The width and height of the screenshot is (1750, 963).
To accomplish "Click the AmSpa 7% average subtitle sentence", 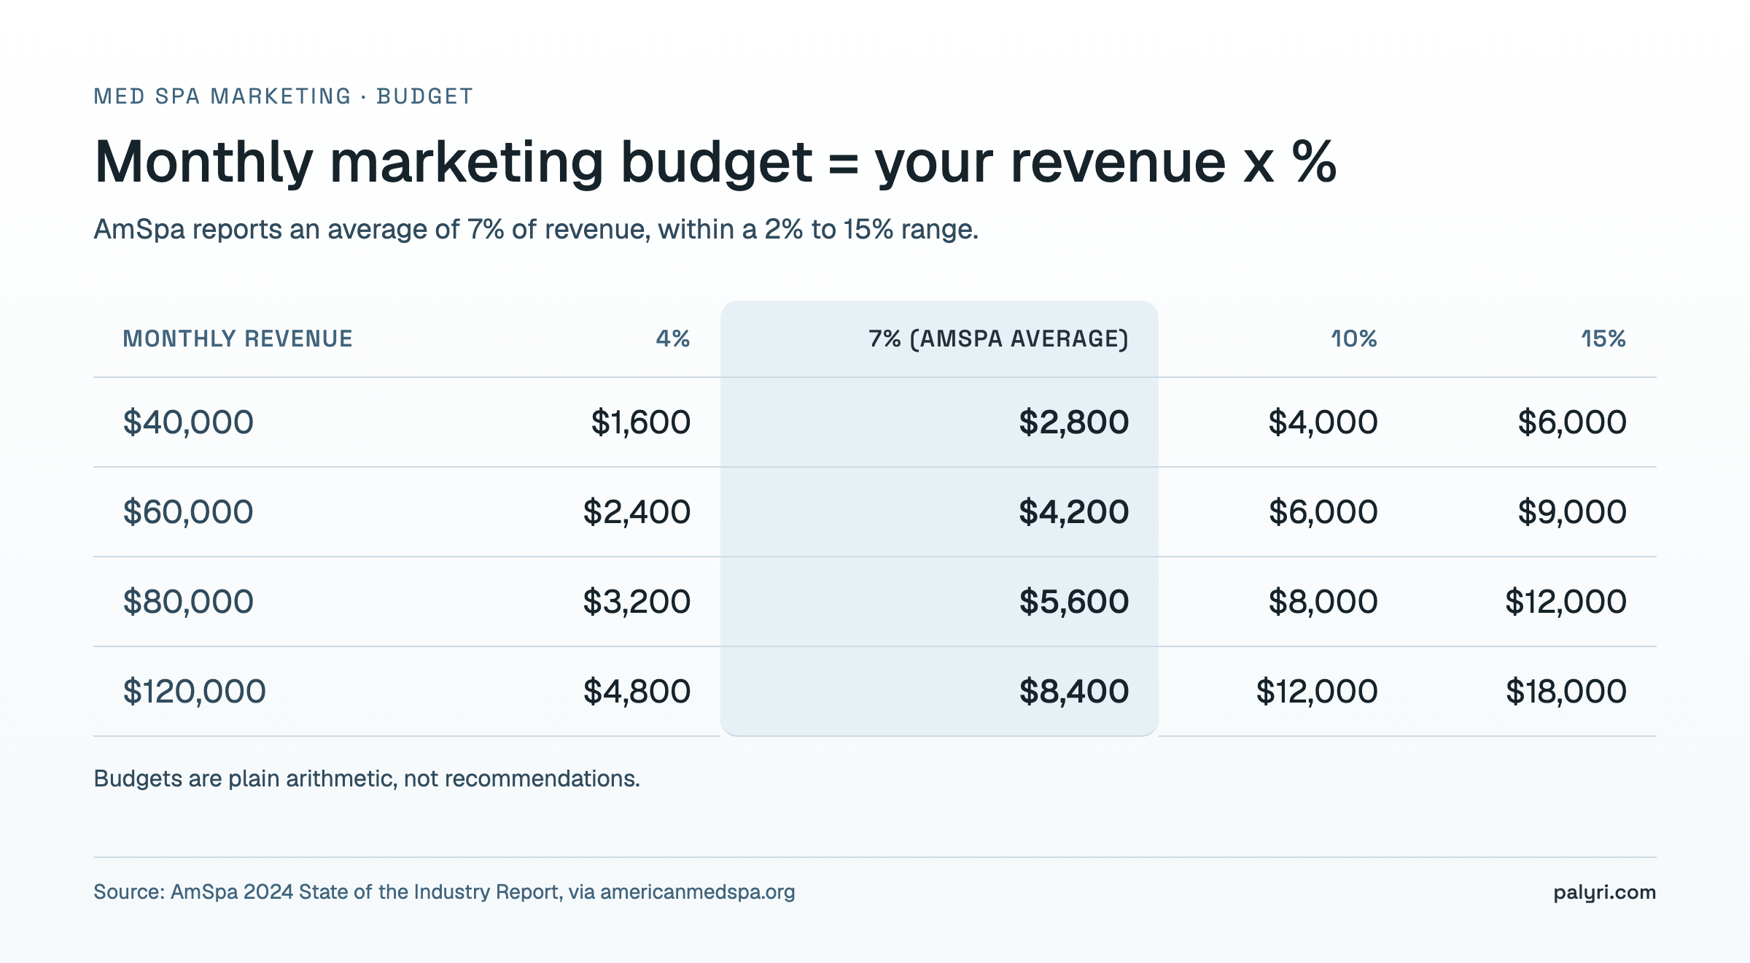I will coord(536,230).
